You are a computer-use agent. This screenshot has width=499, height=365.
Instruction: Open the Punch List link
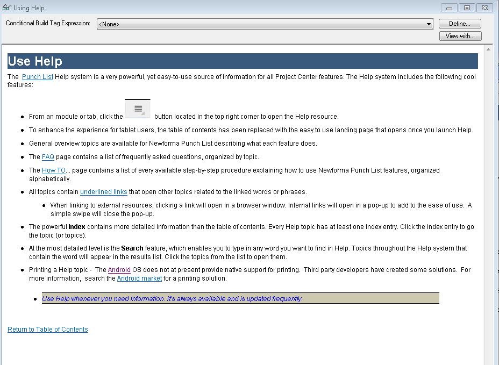pyautogui.click(x=38, y=77)
